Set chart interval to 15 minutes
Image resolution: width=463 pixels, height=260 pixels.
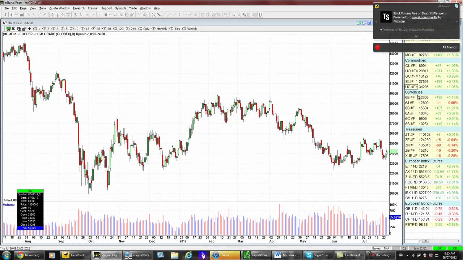click(85, 29)
